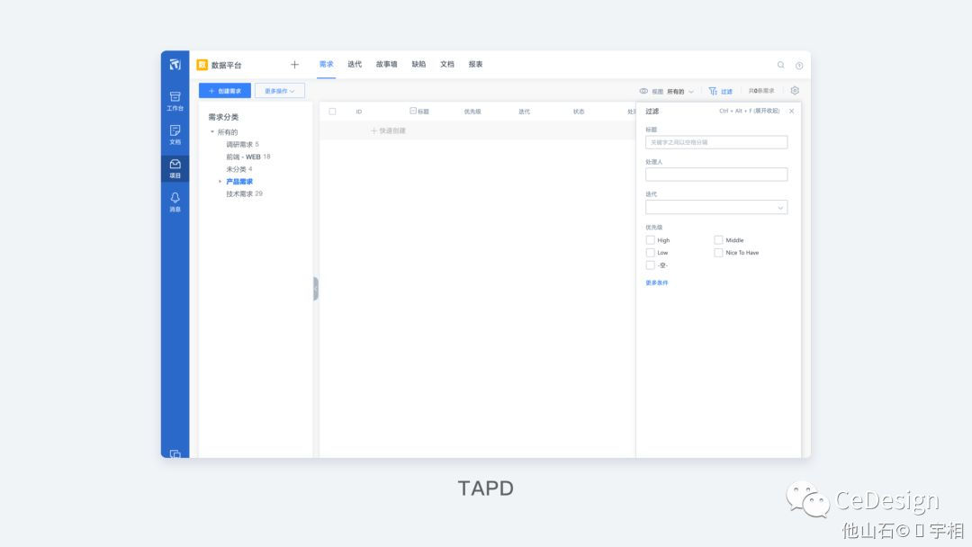
Task: Switch to the 报表 tab
Action: coord(475,65)
